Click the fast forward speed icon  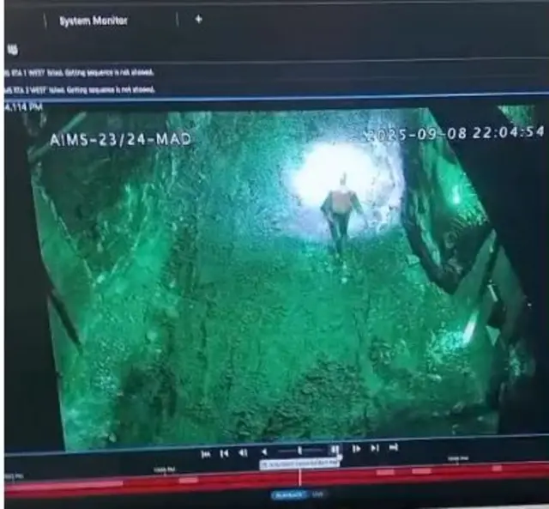click(356, 448)
